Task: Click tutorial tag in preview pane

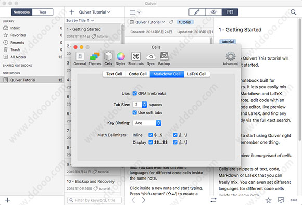Action: pyautogui.click(x=228, y=42)
